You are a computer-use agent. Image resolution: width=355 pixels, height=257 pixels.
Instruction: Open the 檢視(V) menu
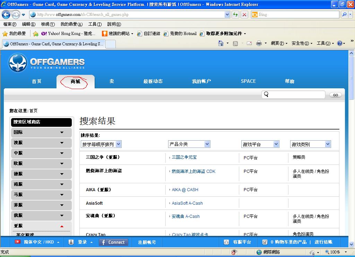pyautogui.click(x=48, y=24)
